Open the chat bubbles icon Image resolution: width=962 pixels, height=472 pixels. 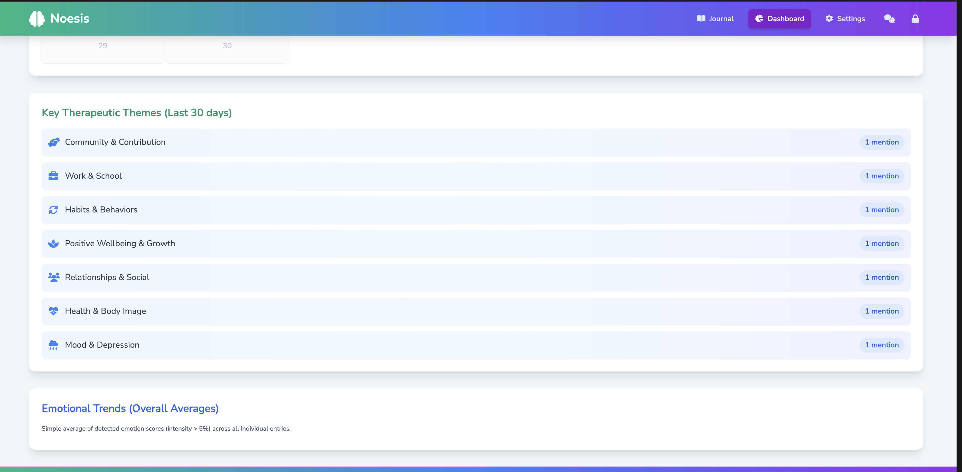pos(889,19)
